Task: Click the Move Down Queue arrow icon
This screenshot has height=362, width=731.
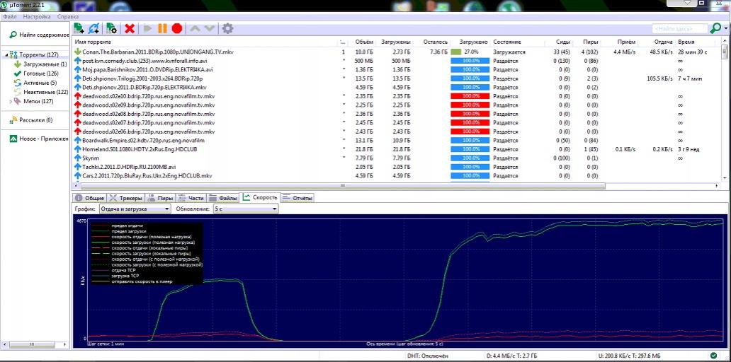Action: (210, 29)
